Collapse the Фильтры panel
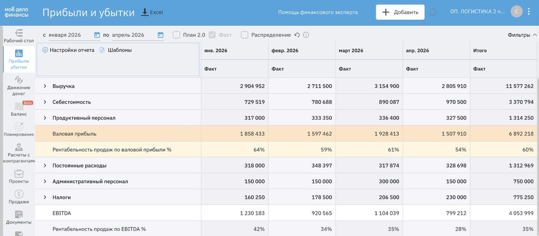Screen dimensions: 539x236 click(523, 35)
